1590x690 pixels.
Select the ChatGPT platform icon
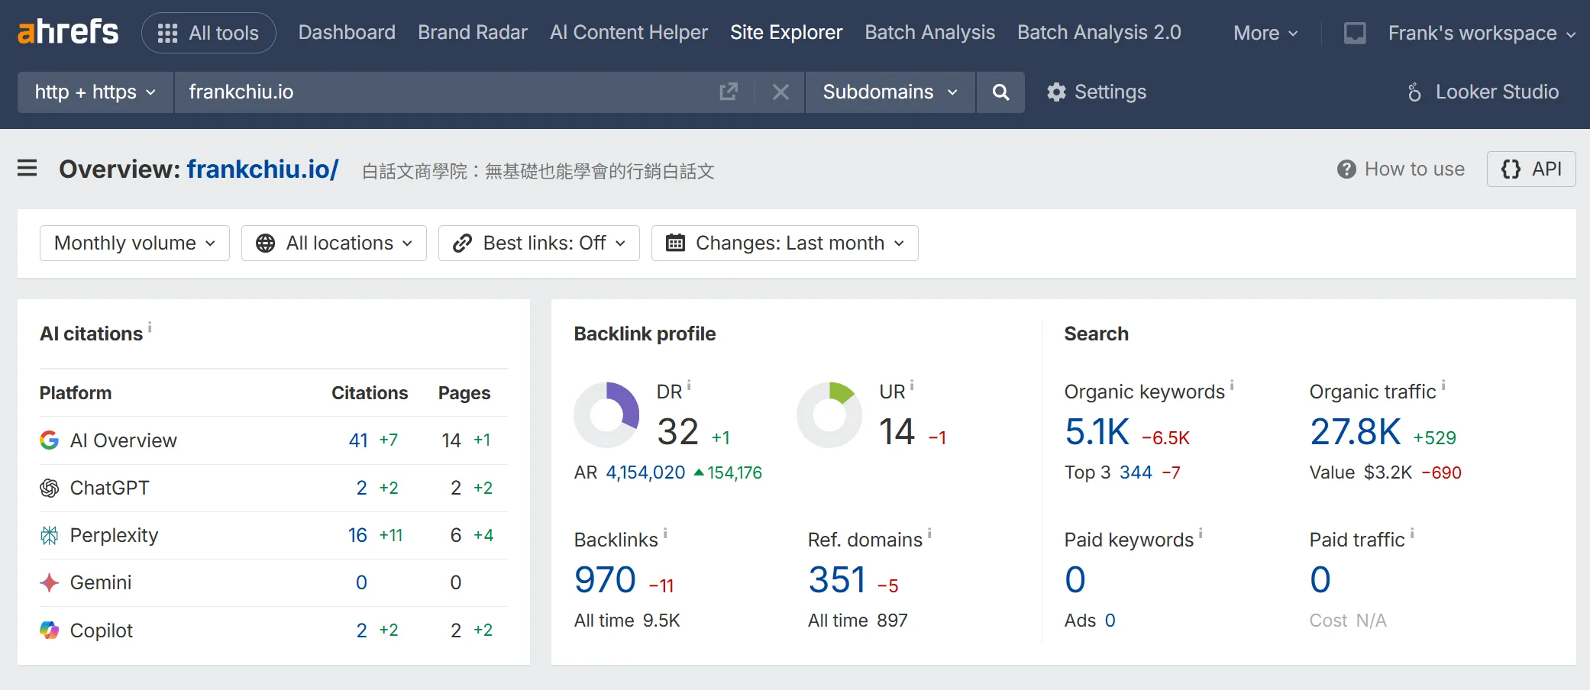click(49, 487)
